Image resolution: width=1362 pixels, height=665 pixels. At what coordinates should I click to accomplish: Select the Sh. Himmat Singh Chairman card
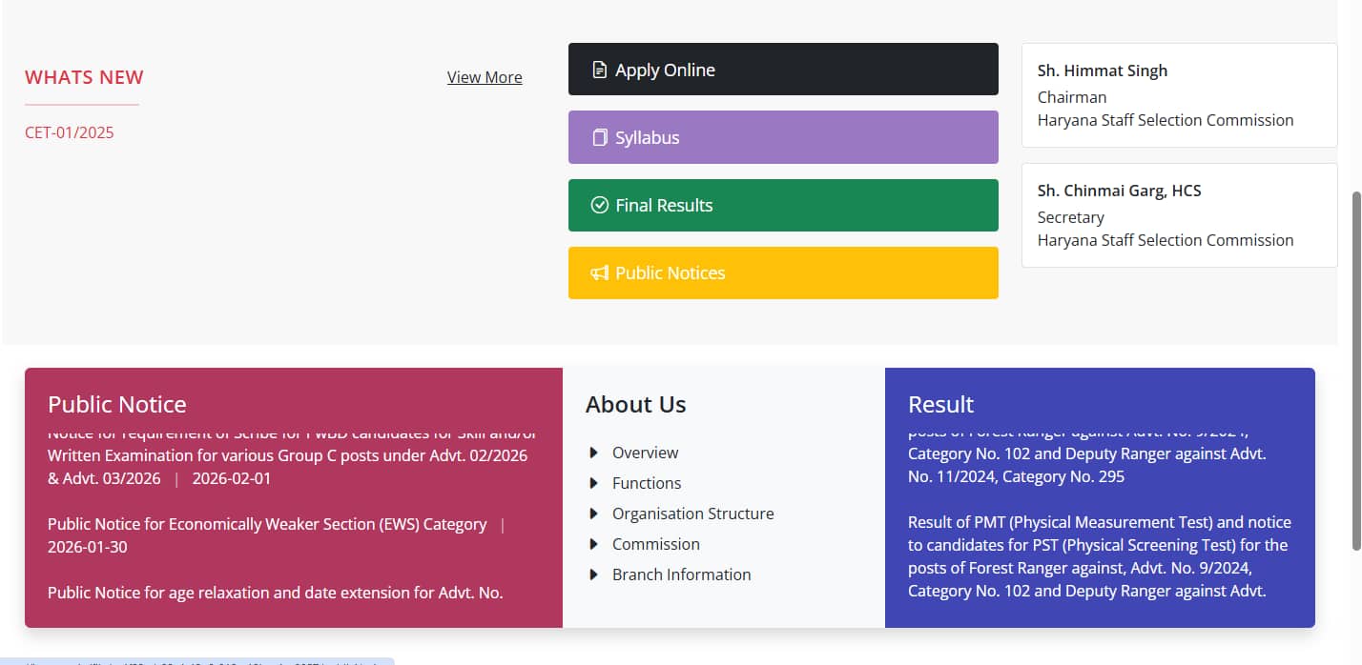(x=1179, y=95)
